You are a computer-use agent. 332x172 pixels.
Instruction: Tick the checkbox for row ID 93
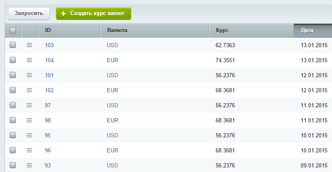click(13, 165)
